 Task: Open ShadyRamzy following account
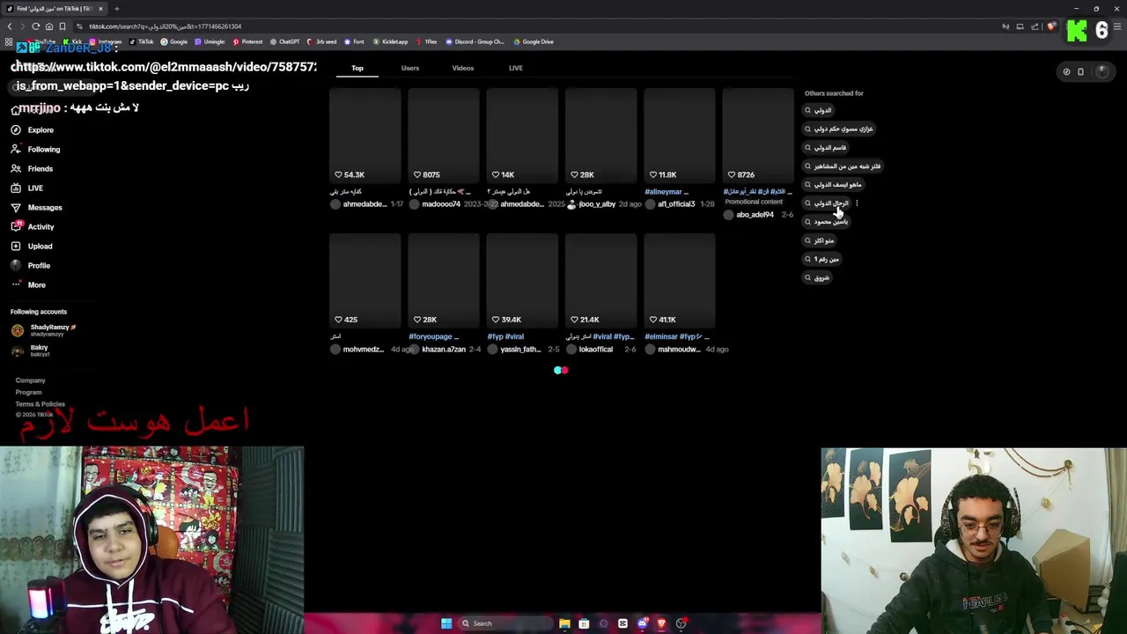tap(44, 330)
